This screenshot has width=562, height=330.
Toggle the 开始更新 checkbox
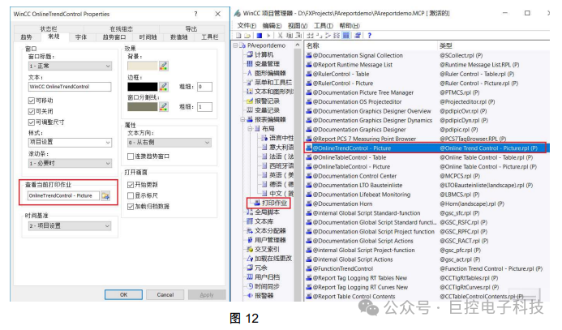[131, 185]
